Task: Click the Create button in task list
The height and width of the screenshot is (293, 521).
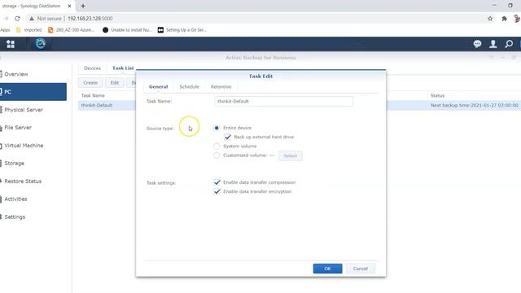Action: [90, 83]
